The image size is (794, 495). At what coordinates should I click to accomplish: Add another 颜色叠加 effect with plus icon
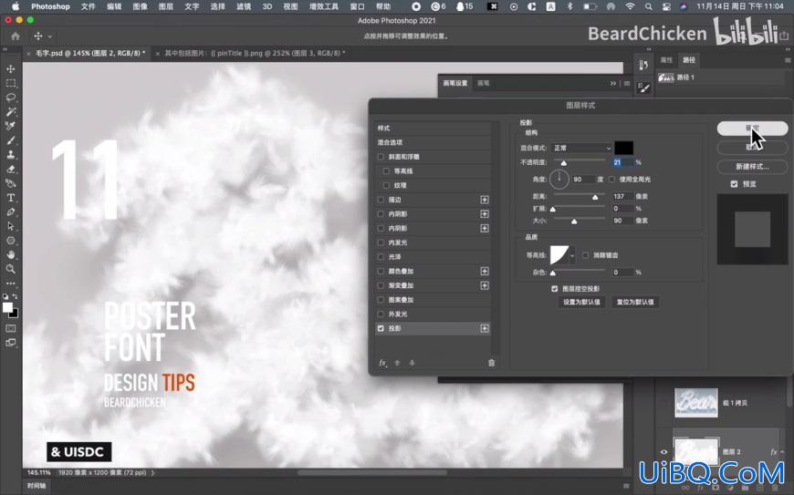click(x=485, y=272)
